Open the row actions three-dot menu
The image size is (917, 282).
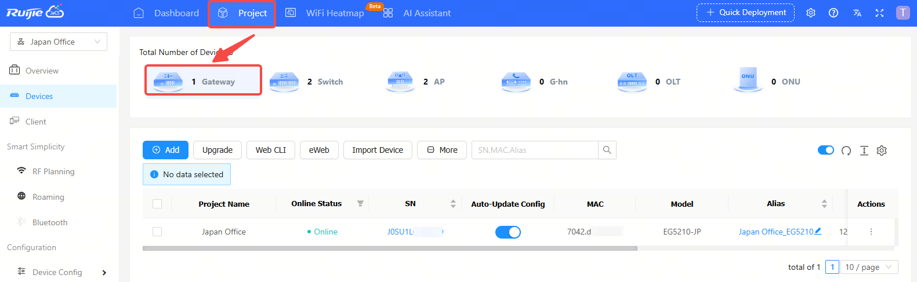coord(871,232)
